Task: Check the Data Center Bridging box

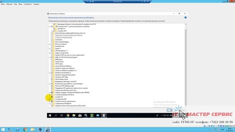Action: (x=52, y=42)
